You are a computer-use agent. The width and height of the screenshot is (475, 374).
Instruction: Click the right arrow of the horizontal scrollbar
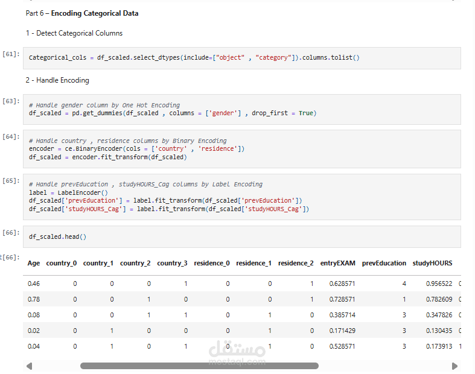454,366
